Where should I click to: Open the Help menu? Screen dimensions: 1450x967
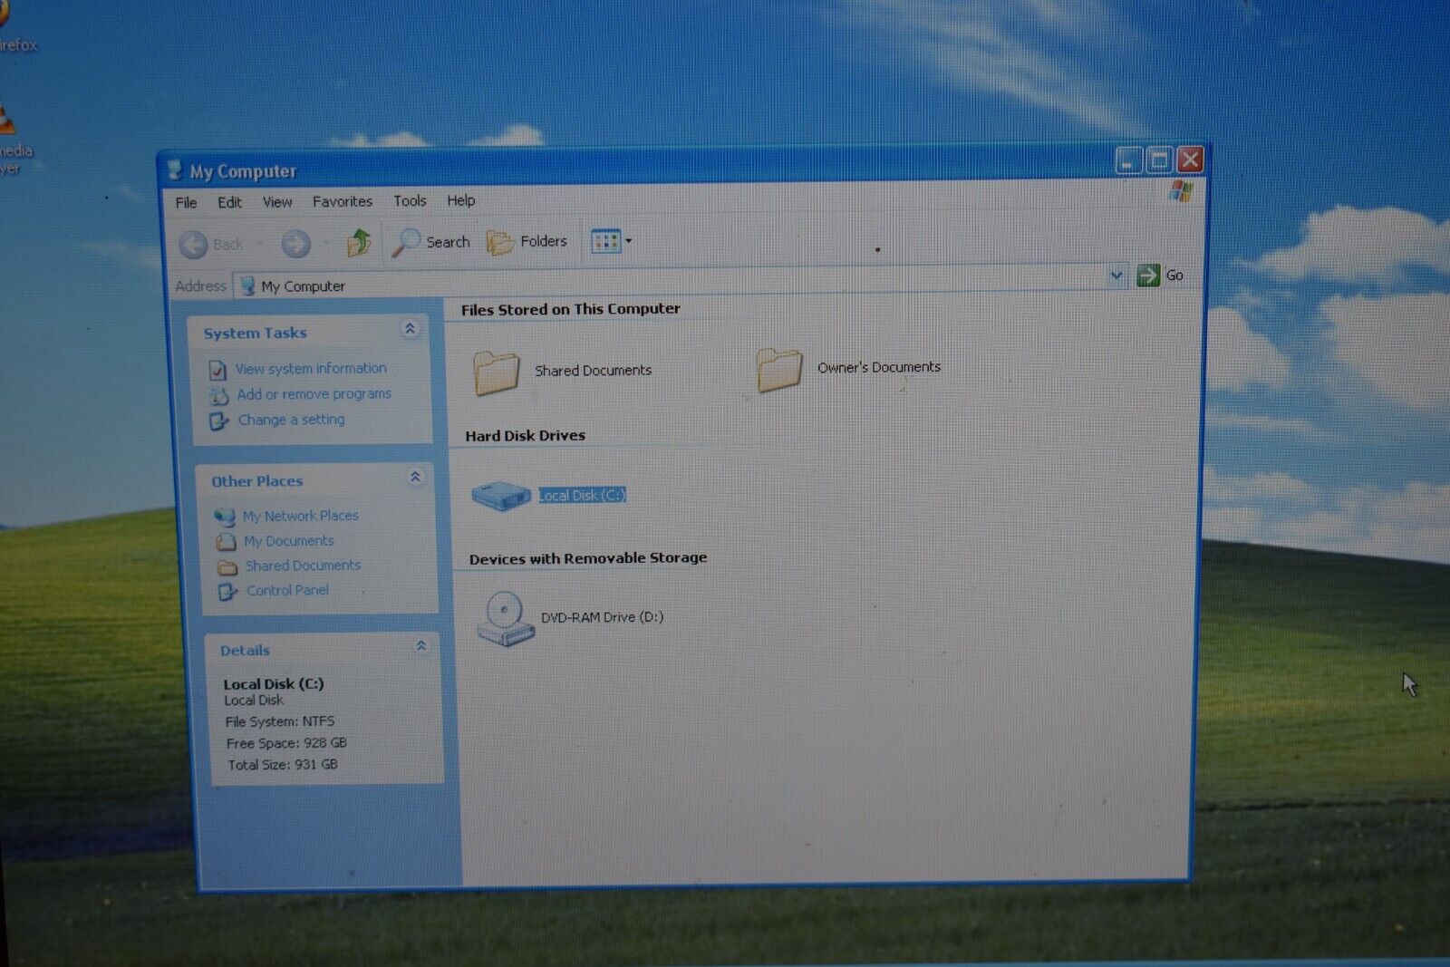point(460,200)
